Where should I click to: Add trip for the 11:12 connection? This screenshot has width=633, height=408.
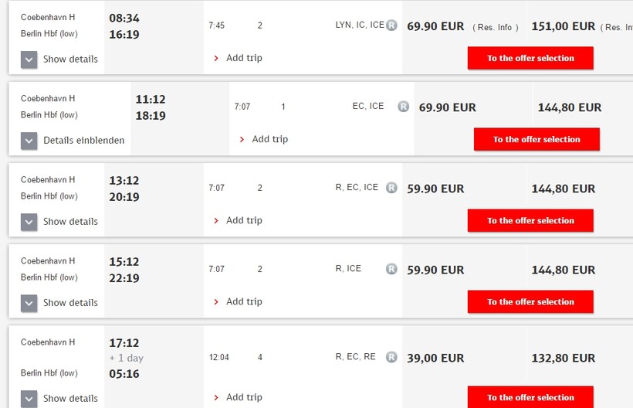point(263,139)
